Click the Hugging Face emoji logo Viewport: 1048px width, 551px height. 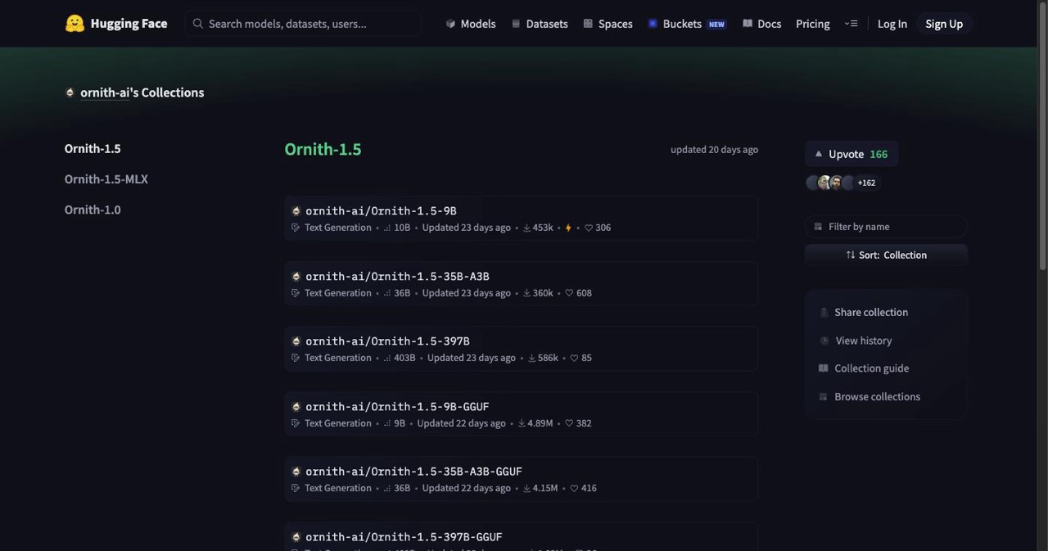(x=75, y=24)
